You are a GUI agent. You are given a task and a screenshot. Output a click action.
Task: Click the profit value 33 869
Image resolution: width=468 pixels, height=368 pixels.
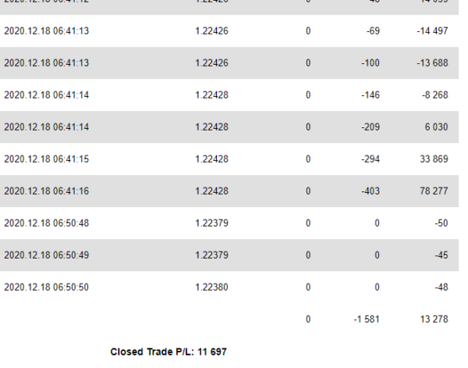pos(434,159)
